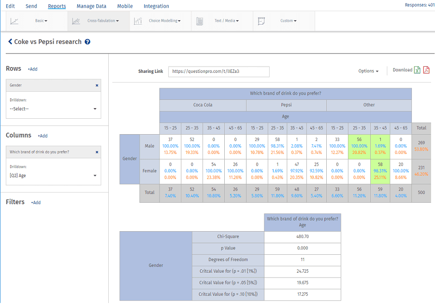Screen dimensions: 435x305
Task: Expand the Choice Modelling dropdown
Action: pyautogui.click(x=164, y=21)
